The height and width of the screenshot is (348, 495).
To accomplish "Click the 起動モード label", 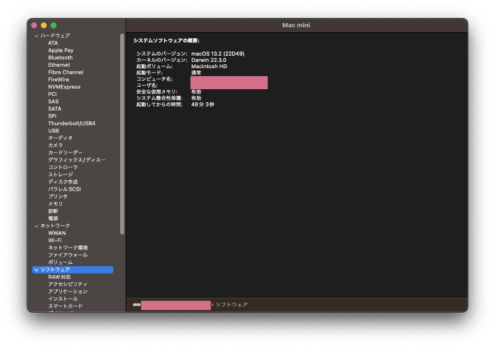I will [149, 72].
